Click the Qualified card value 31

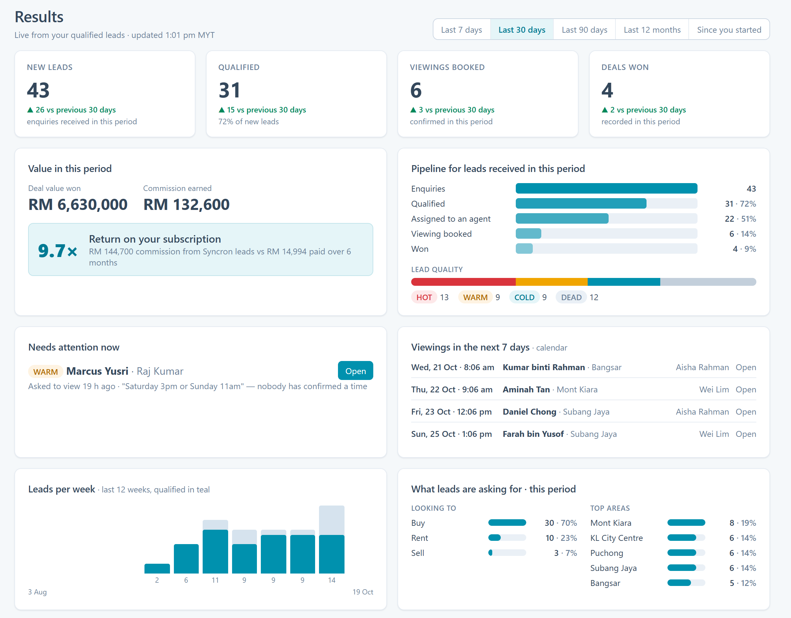tap(229, 90)
